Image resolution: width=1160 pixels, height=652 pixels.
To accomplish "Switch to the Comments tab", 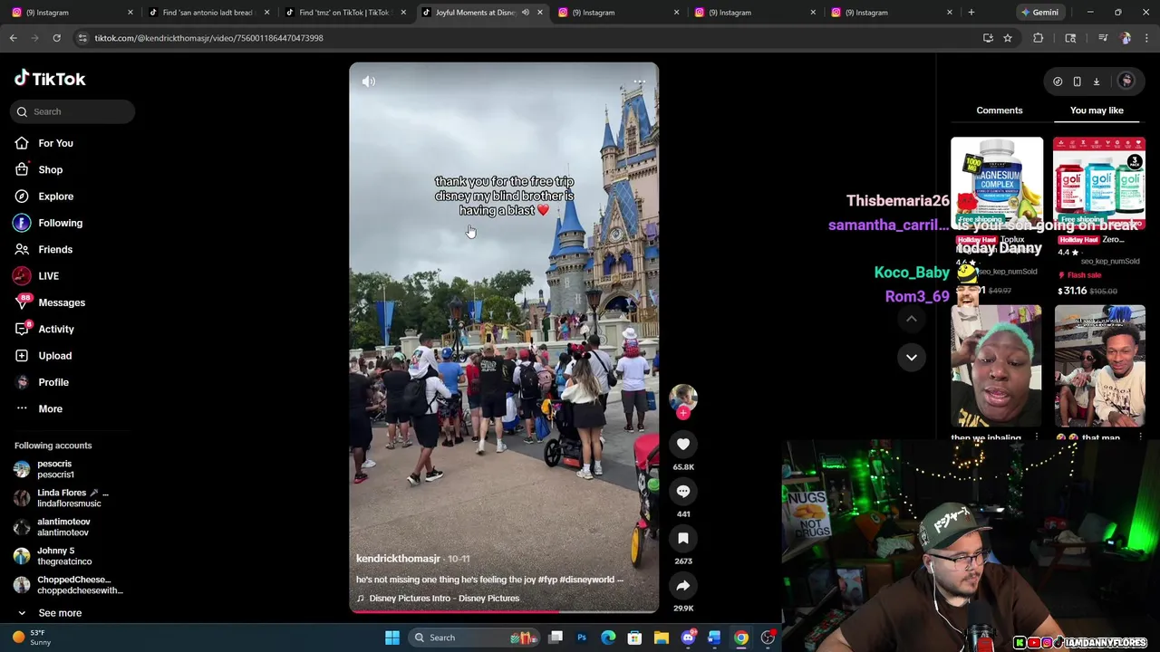I will tap(1000, 110).
